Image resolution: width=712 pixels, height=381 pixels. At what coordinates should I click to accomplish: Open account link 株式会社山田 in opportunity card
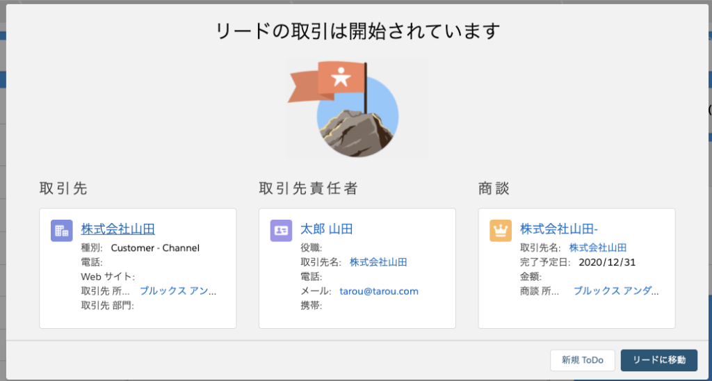point(598,248)
